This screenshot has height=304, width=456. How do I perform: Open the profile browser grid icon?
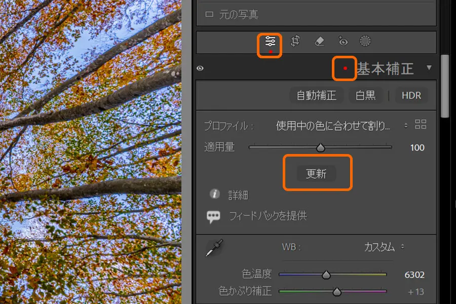coord(421,124)
